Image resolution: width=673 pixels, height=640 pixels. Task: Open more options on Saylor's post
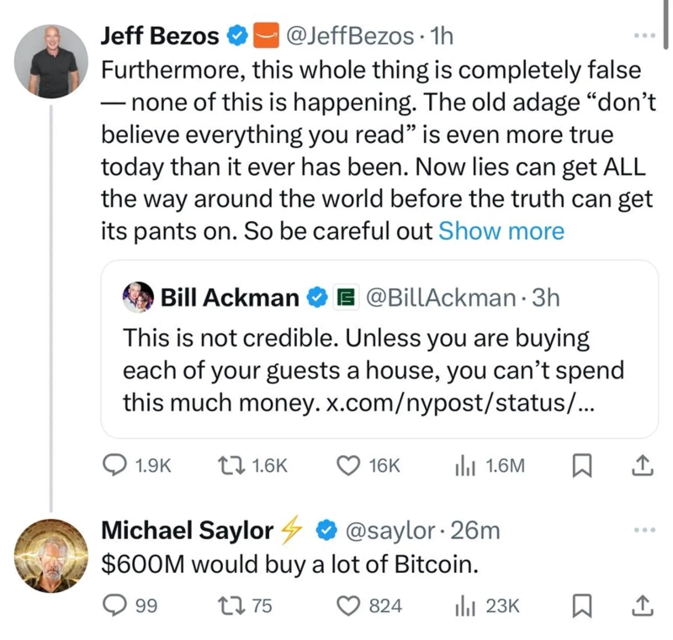pyautogui.click(x=644, y=531)
